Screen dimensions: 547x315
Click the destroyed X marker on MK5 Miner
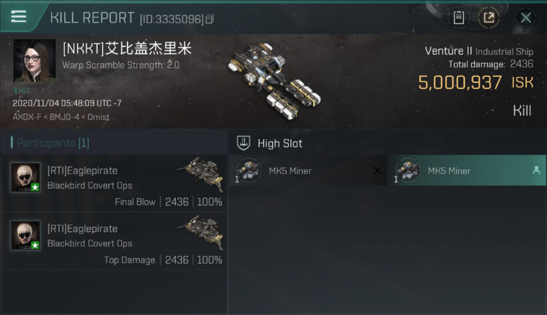click(x=377, y=171)
